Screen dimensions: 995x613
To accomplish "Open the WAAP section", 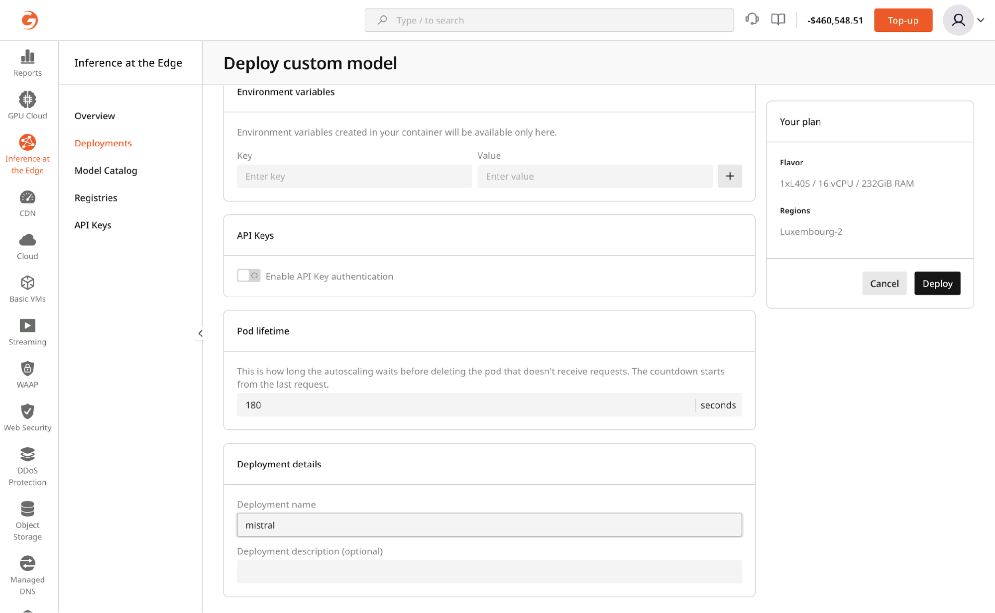I will point(27,375).
